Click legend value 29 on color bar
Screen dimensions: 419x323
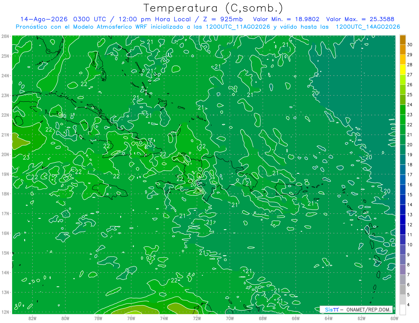coord(410,55)
